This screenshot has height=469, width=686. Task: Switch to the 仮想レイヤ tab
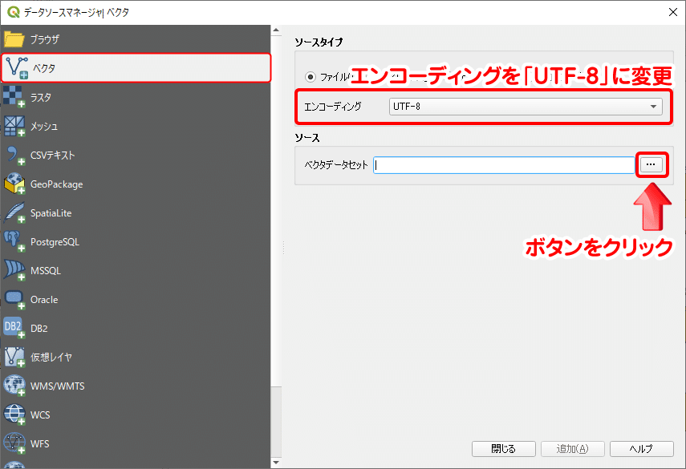pos(135,357)
